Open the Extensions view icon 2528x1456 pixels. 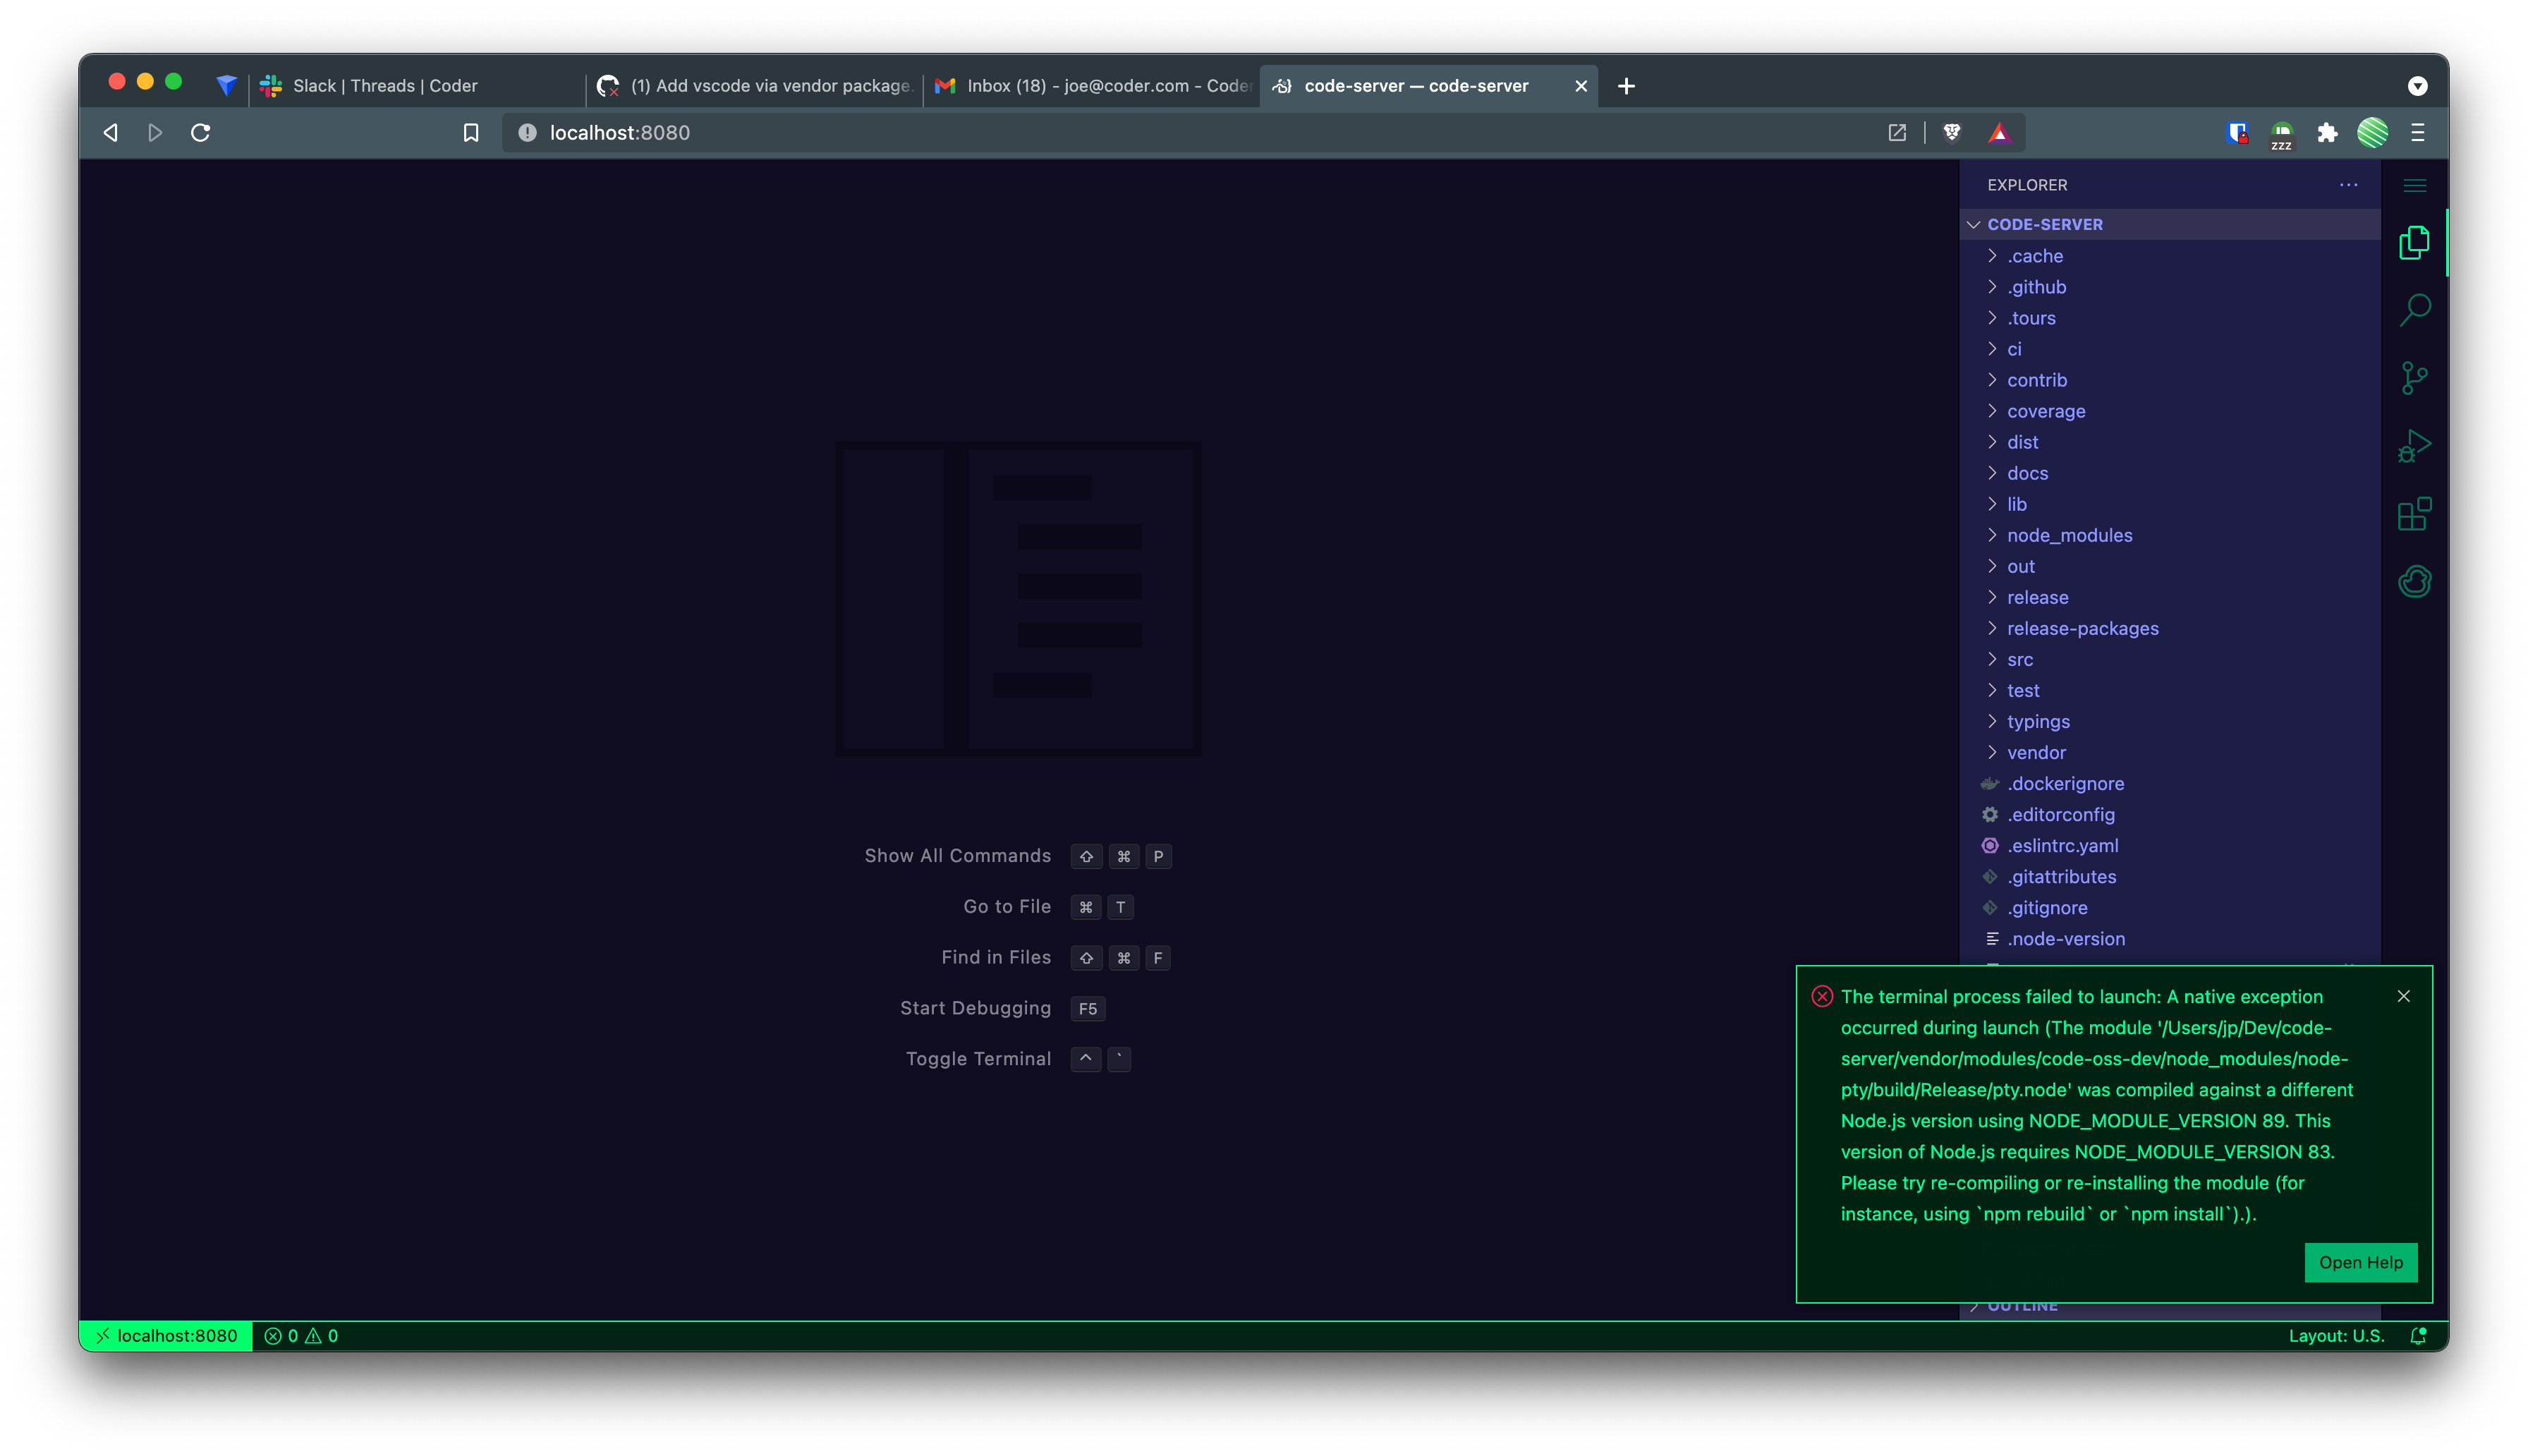coord(2413,514)
